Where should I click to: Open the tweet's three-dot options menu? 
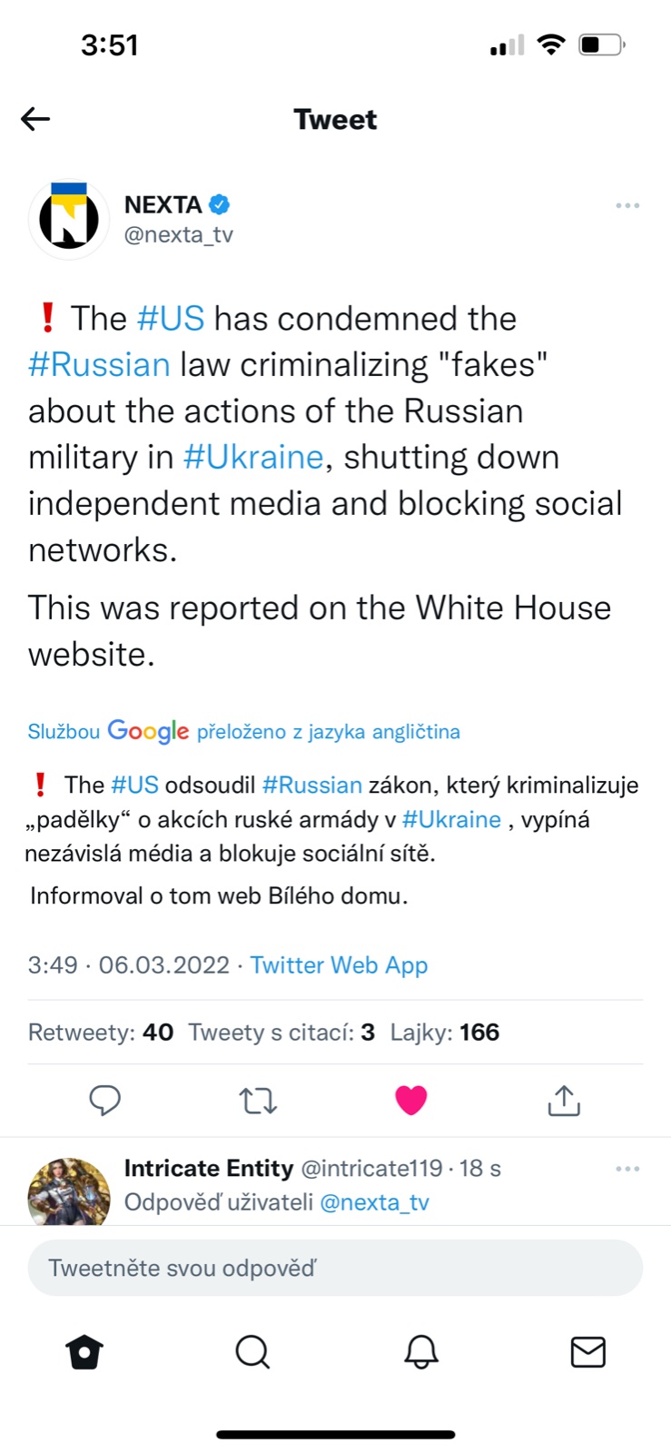(627, 206)
